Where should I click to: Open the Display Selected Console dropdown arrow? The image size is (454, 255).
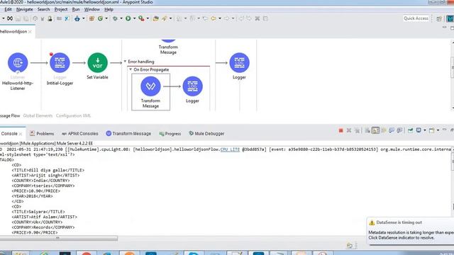425,130
